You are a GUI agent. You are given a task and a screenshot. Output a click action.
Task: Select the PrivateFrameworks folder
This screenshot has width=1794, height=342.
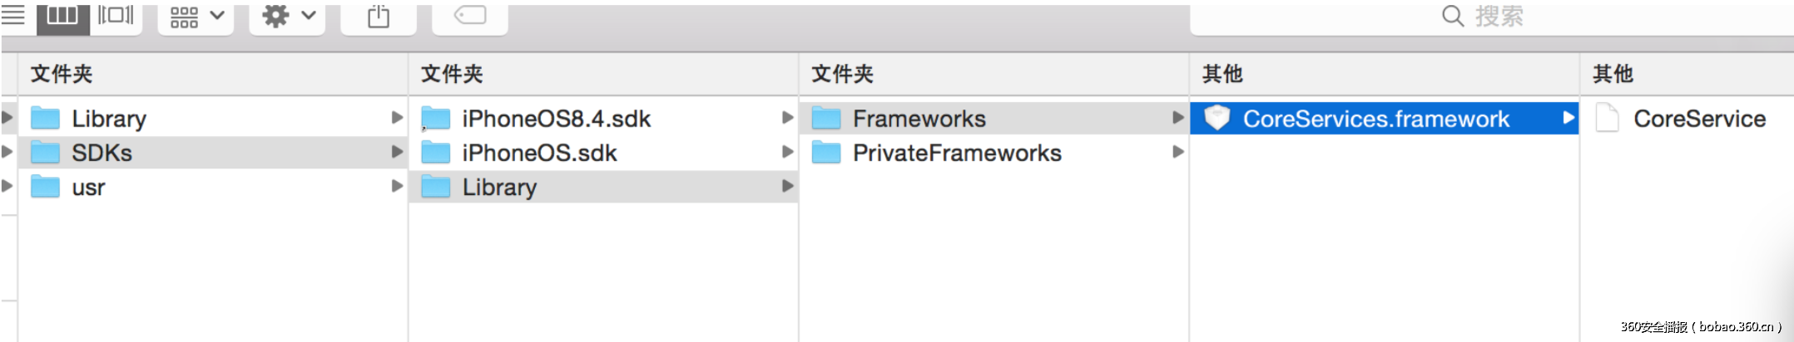956,153
